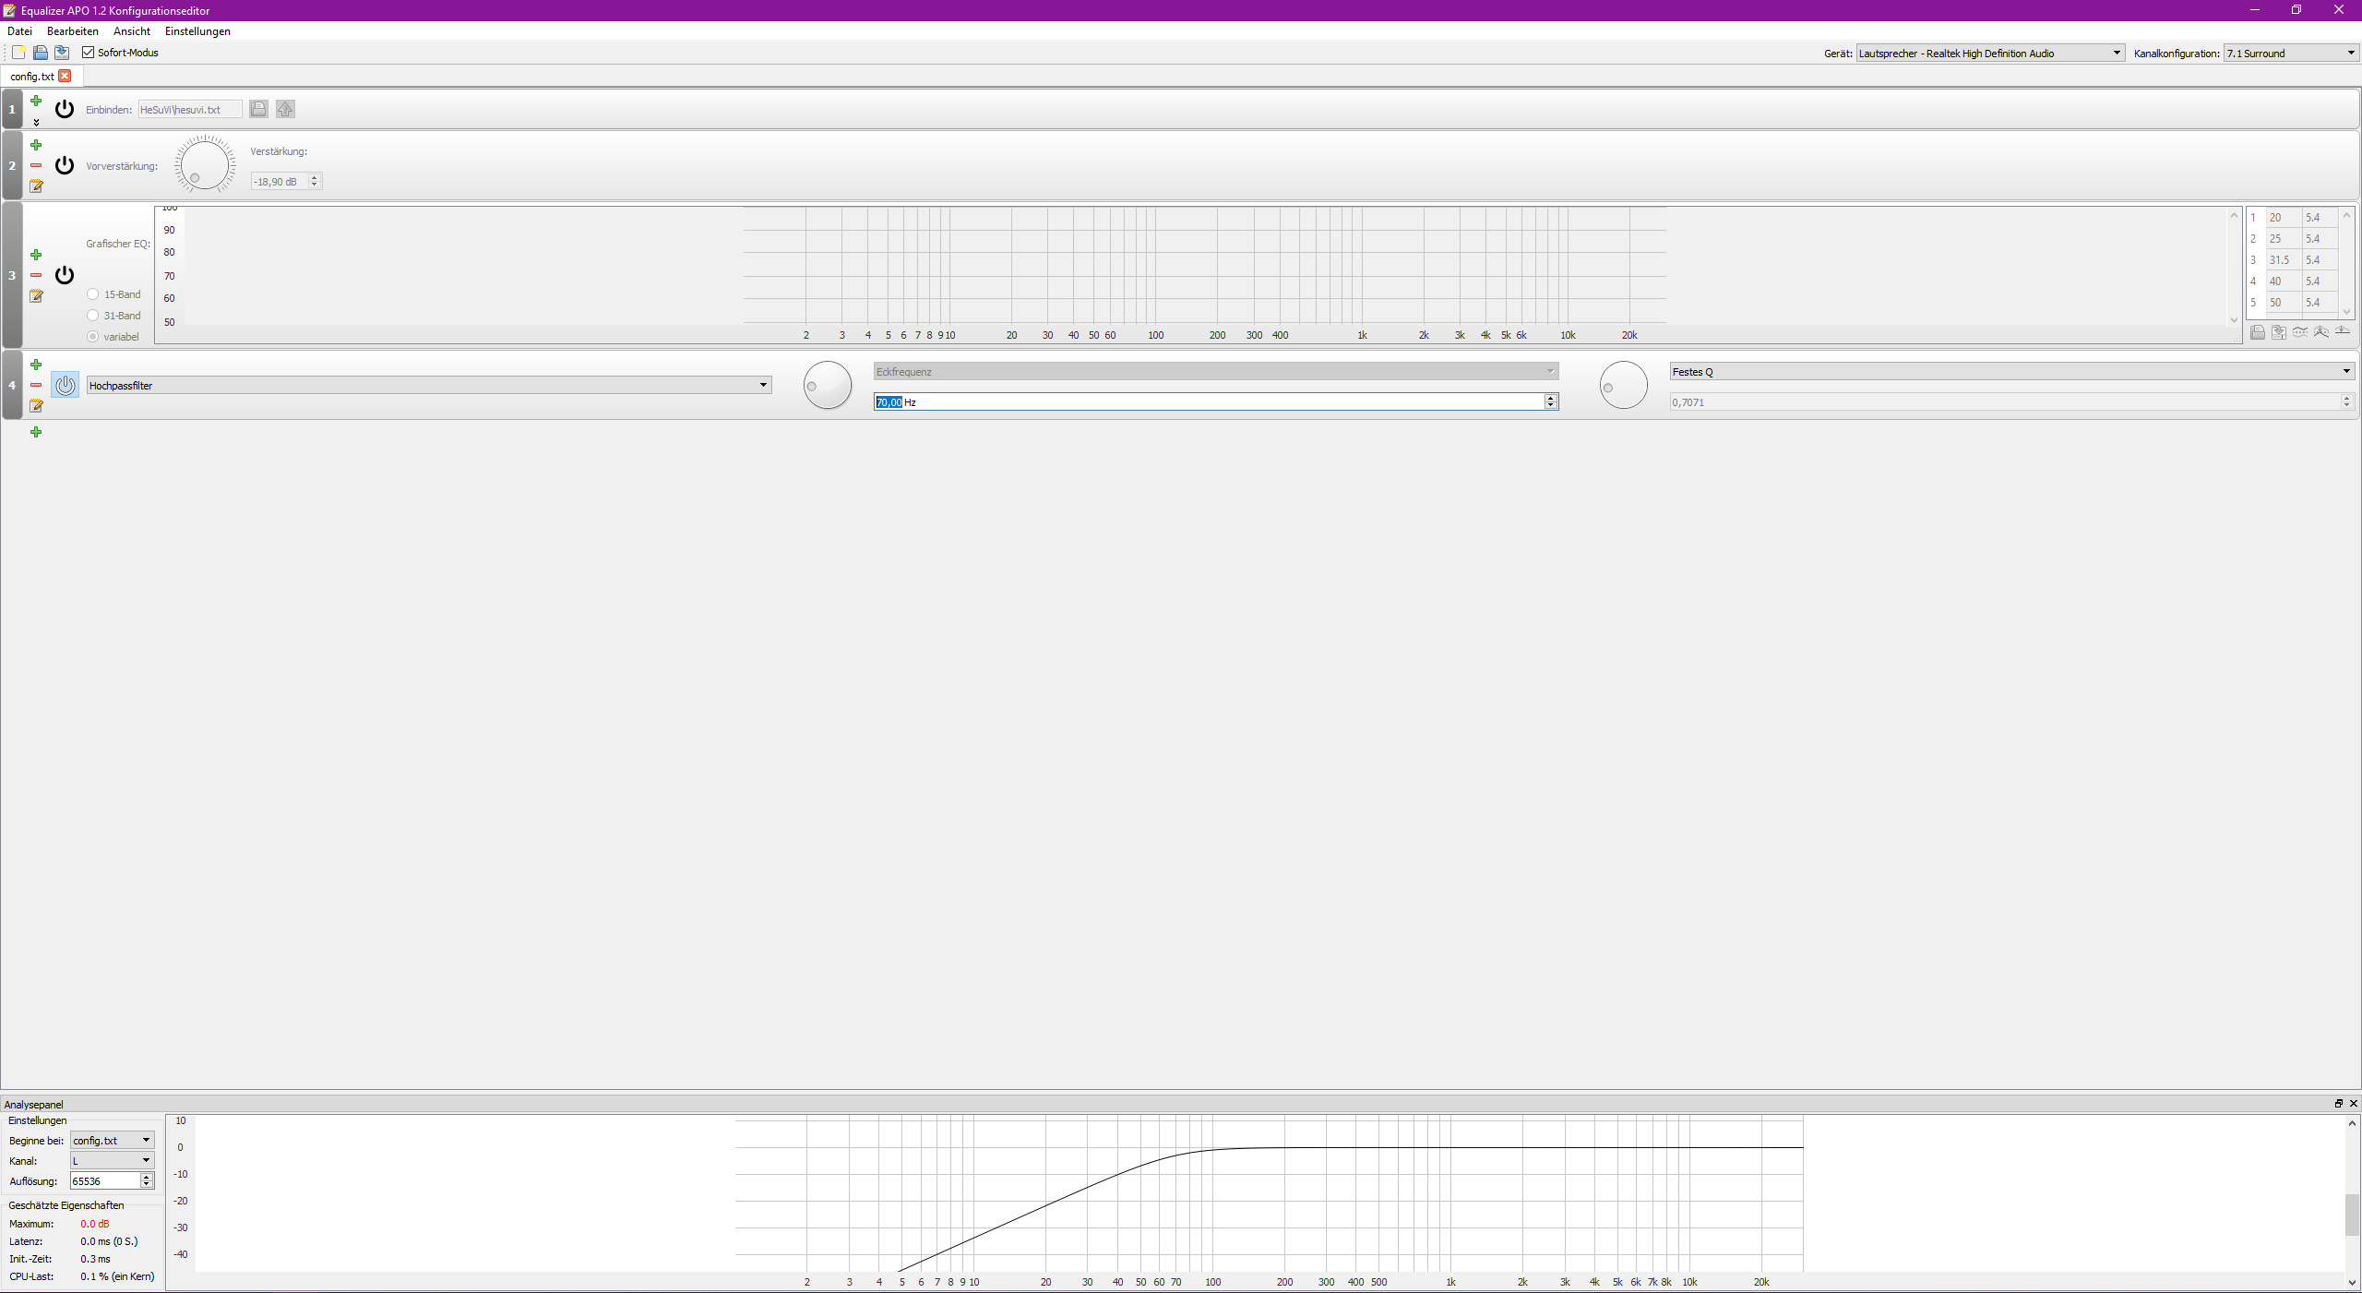Viewport: 2362px width, 1293px height.
Task: Click the invert response icon under EQ table
Action: click(2300, 332)
